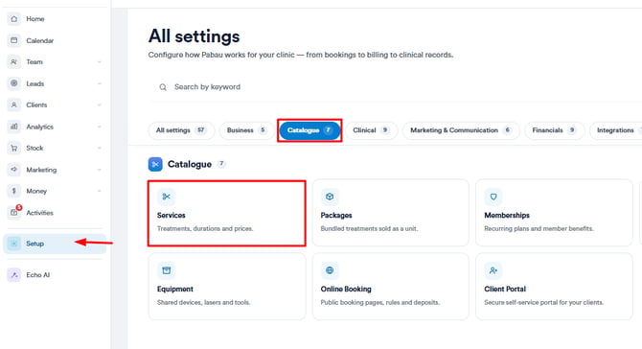Select the Marketing megaphone icon

point(14,169)
